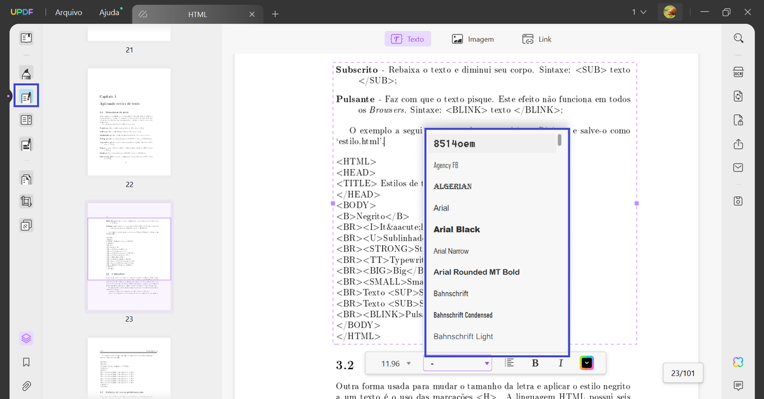Enable Link editing mode
The height and width of the screenshot is (399, 764).
pos(537,38)
